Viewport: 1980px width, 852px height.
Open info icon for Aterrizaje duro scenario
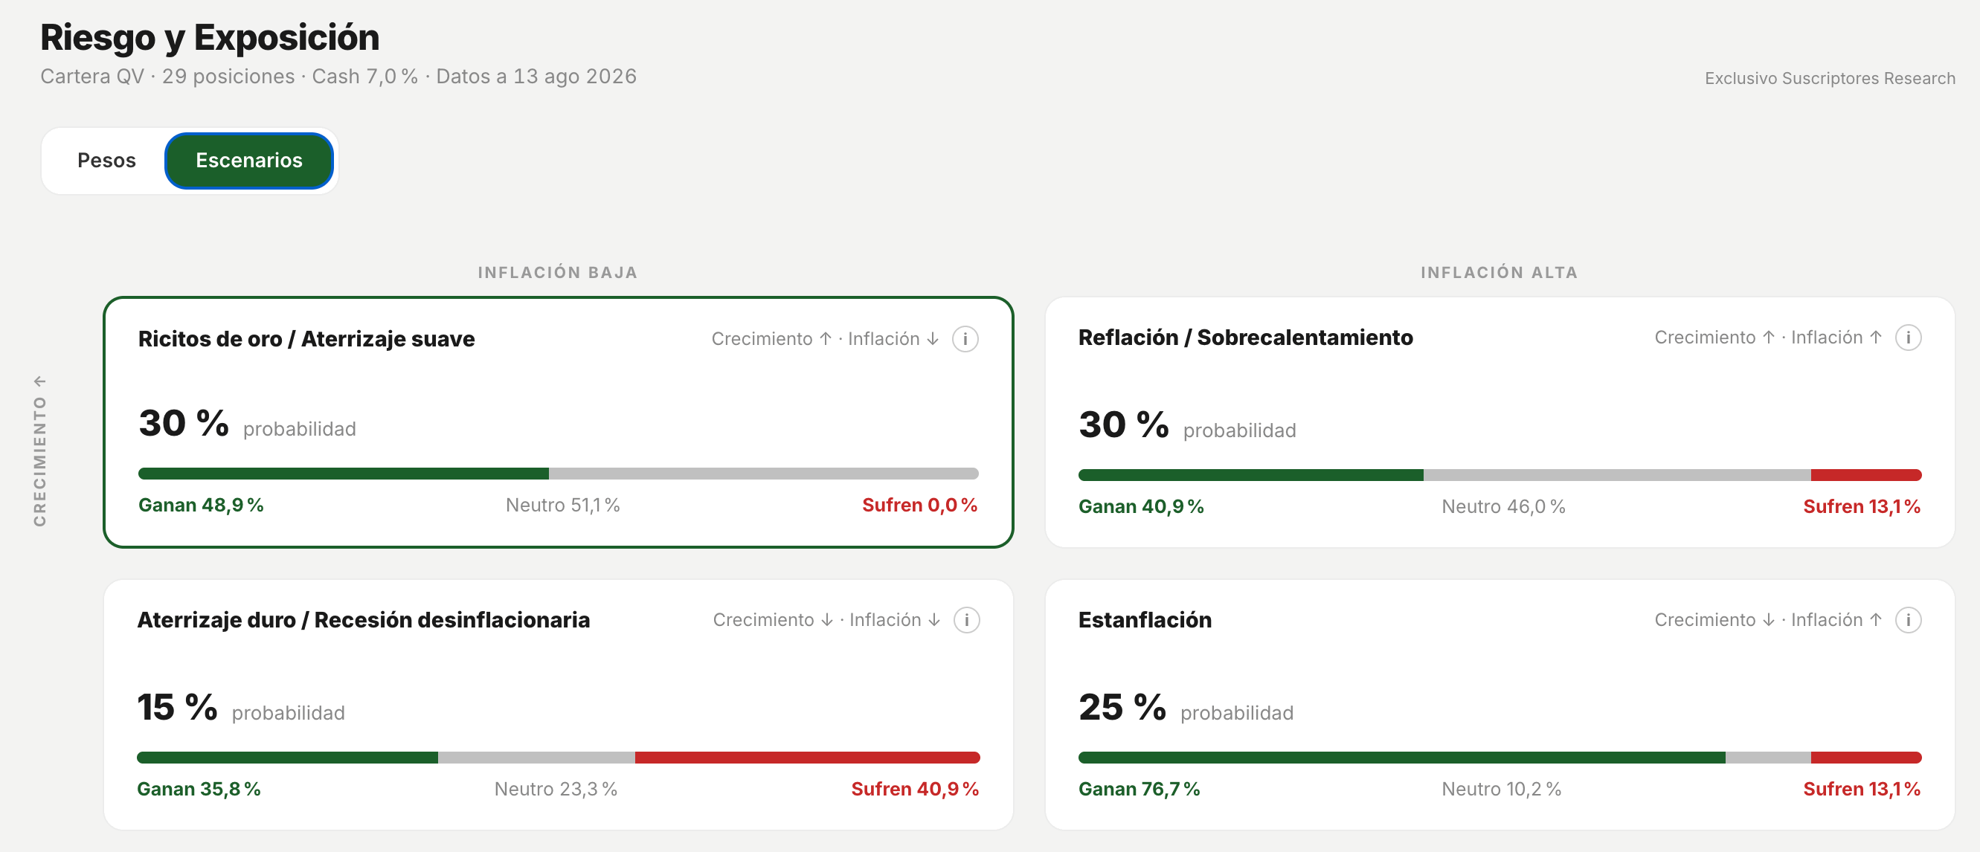(966, 620)
